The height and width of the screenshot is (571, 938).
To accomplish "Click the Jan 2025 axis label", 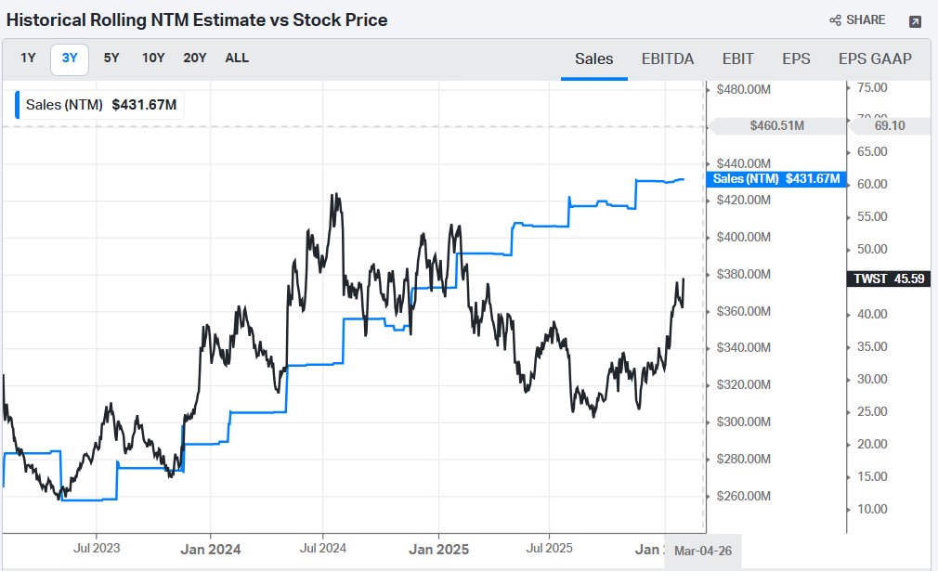I will [x=438, y=550].
